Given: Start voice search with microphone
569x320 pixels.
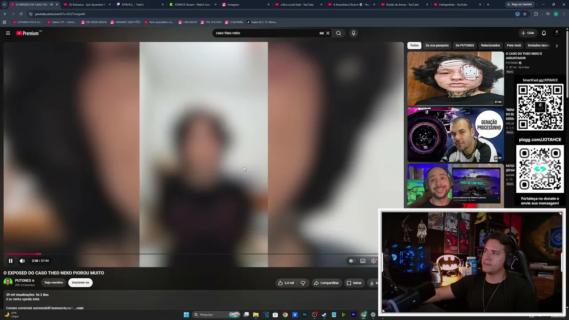Looking at the screenshot, I should click(353, 33).
